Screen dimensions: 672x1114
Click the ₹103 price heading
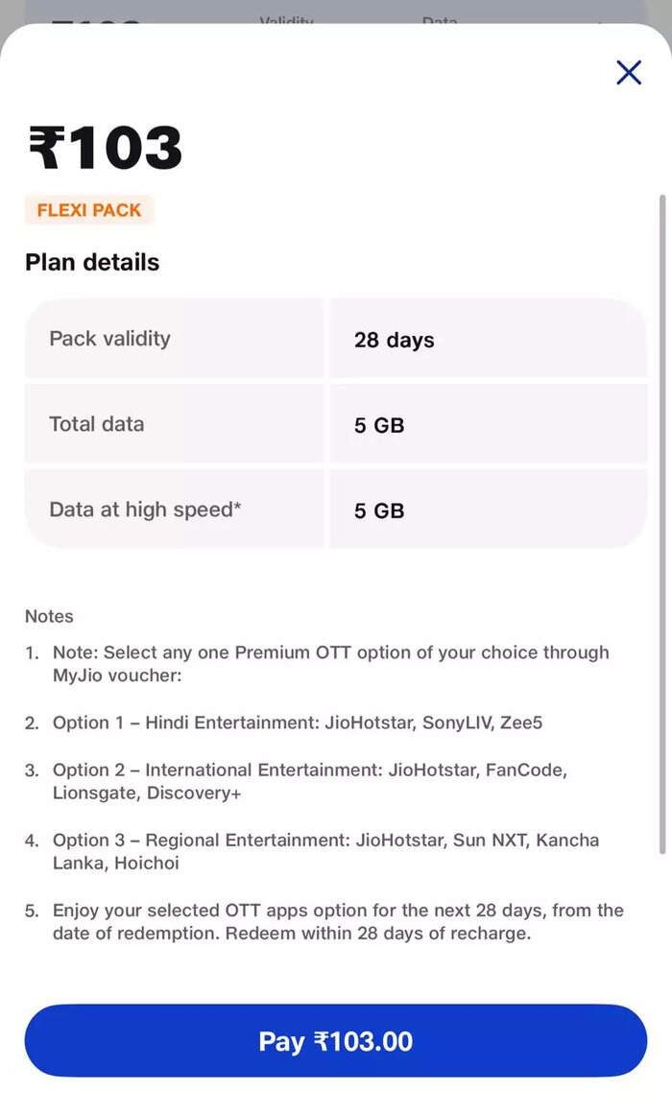click(x=105, y=149)
